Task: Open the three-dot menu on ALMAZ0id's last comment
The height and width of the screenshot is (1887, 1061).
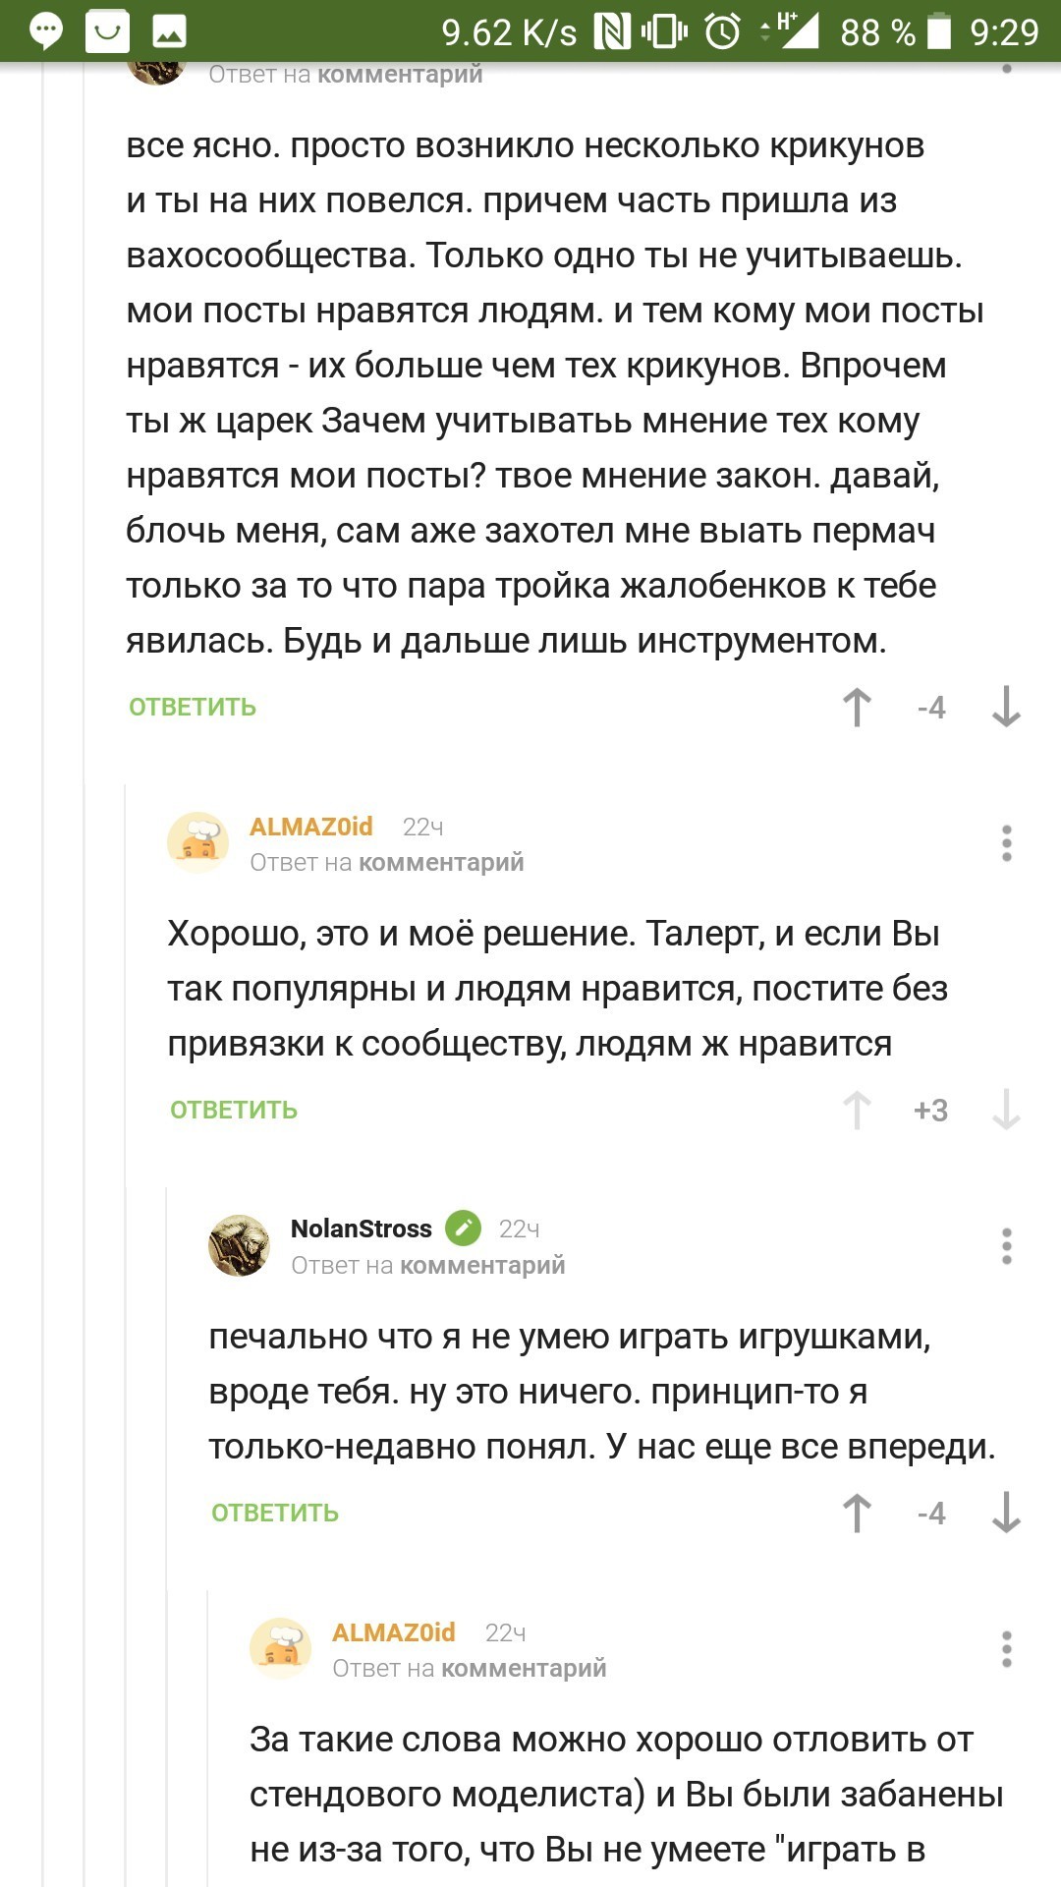Action: (1006, 1649)
